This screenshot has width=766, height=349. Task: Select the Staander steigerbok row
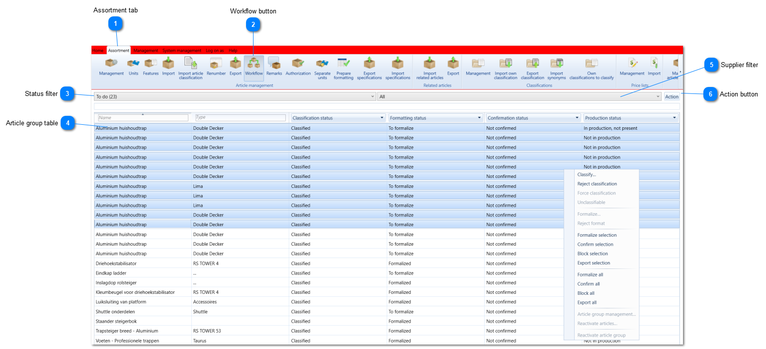pyautogui.click(x=387, y=321)
